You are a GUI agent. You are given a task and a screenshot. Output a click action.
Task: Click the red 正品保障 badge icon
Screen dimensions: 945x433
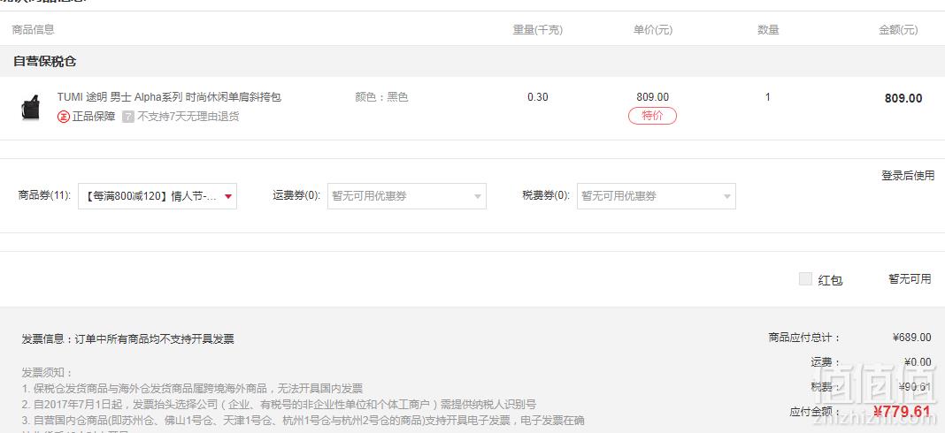pos(64,117)
